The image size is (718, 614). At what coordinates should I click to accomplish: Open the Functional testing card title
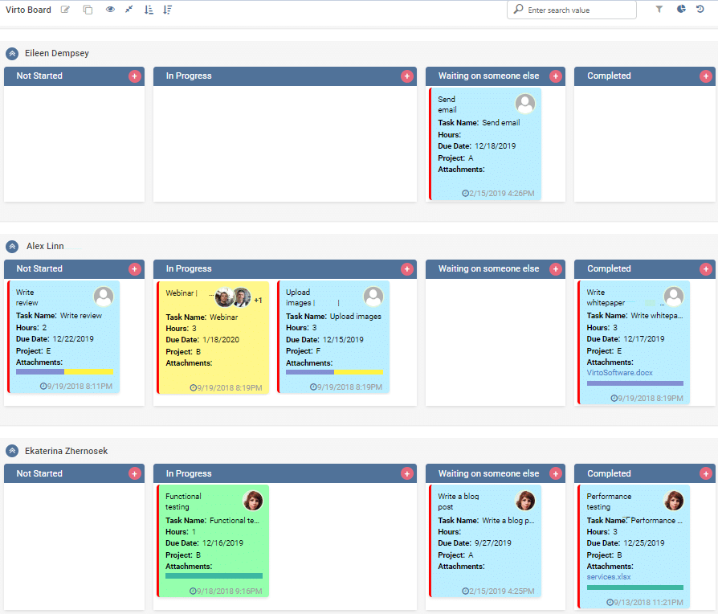click(183, 501)
